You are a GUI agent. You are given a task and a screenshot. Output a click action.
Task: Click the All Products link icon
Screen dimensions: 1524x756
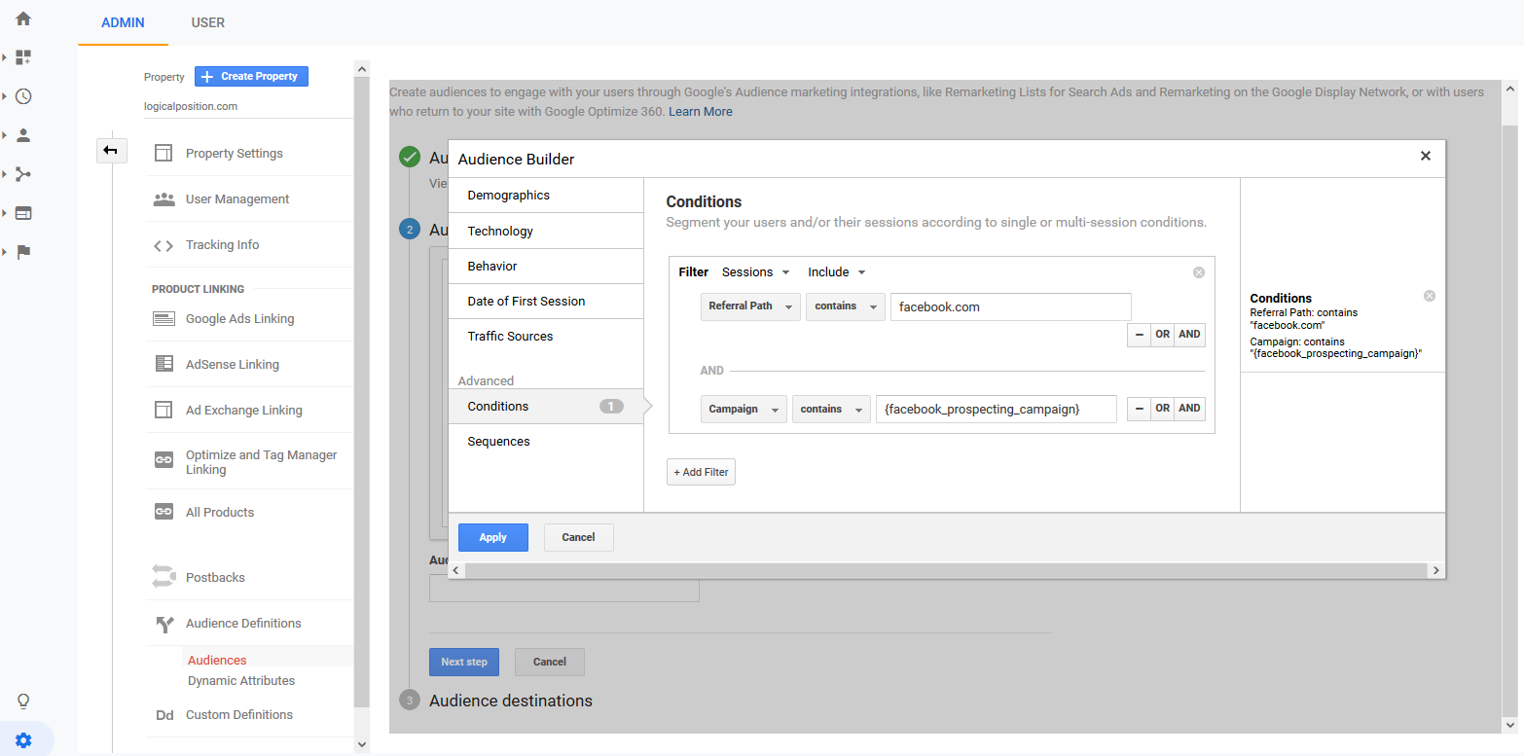(x=163, y=512)
